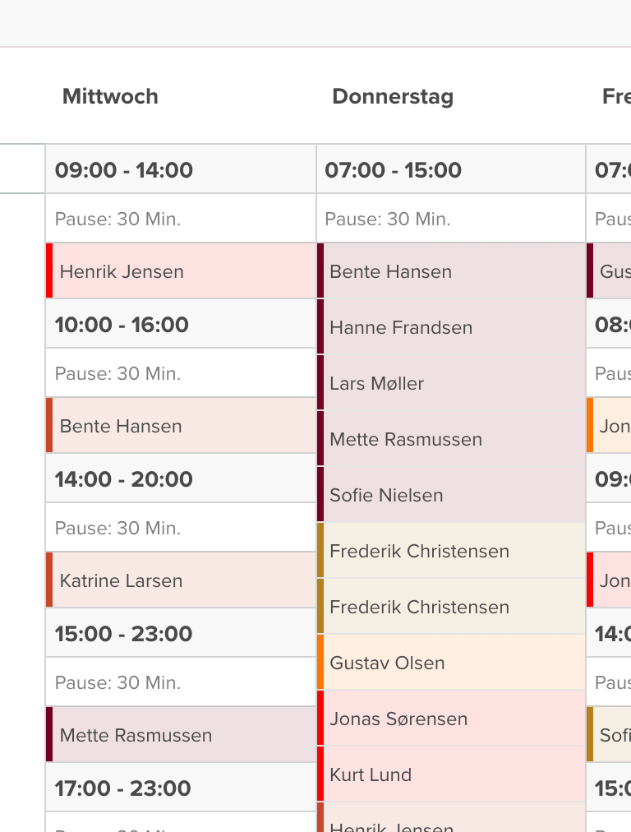Open Hanne Frandsen's shift entry
The height and width of the screenshot is (832, 631).
[x=403, y=327]
